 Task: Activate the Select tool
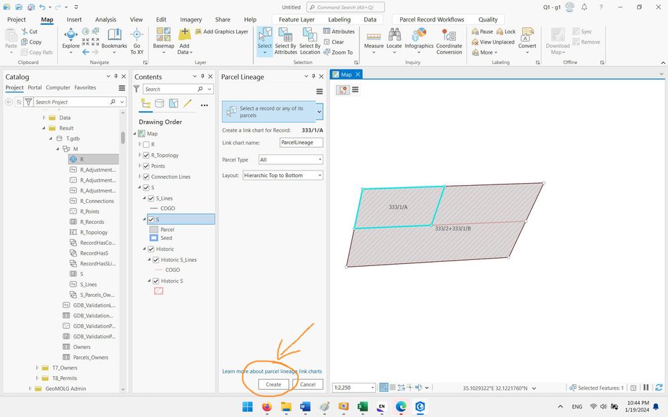pyautogui.click(x=264, y=41)
